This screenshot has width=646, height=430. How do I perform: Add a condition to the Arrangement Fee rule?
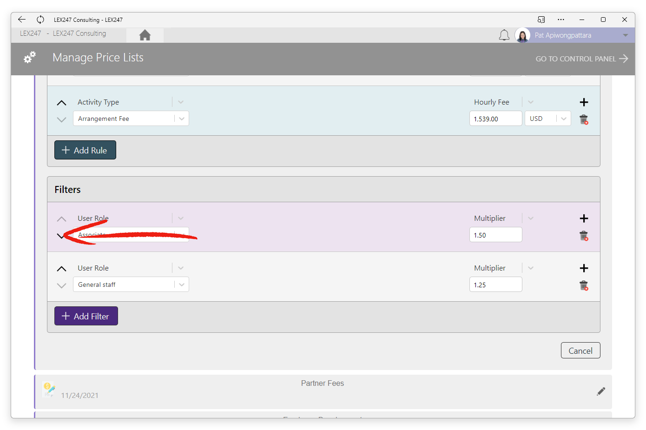pos(584,102)
